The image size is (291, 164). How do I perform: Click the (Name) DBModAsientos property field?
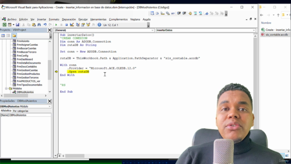(26, 115)
